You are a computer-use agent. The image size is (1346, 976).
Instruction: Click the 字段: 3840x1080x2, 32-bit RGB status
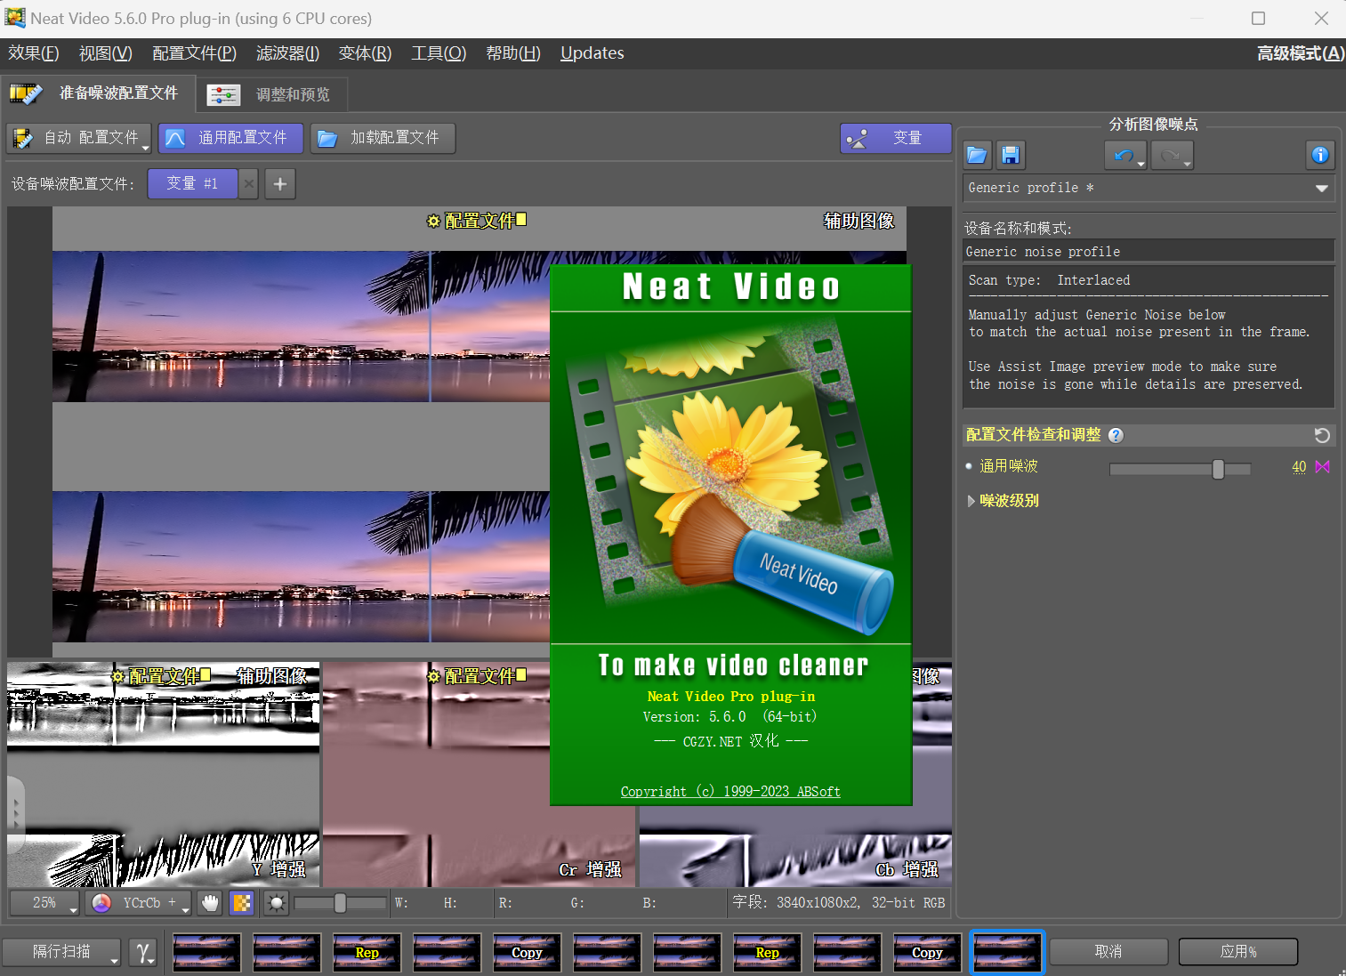(x=838, y=903)
